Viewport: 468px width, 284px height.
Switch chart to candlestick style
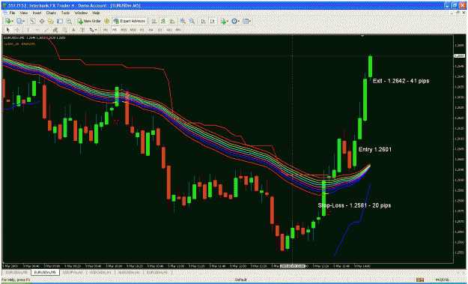coord(163,21)
